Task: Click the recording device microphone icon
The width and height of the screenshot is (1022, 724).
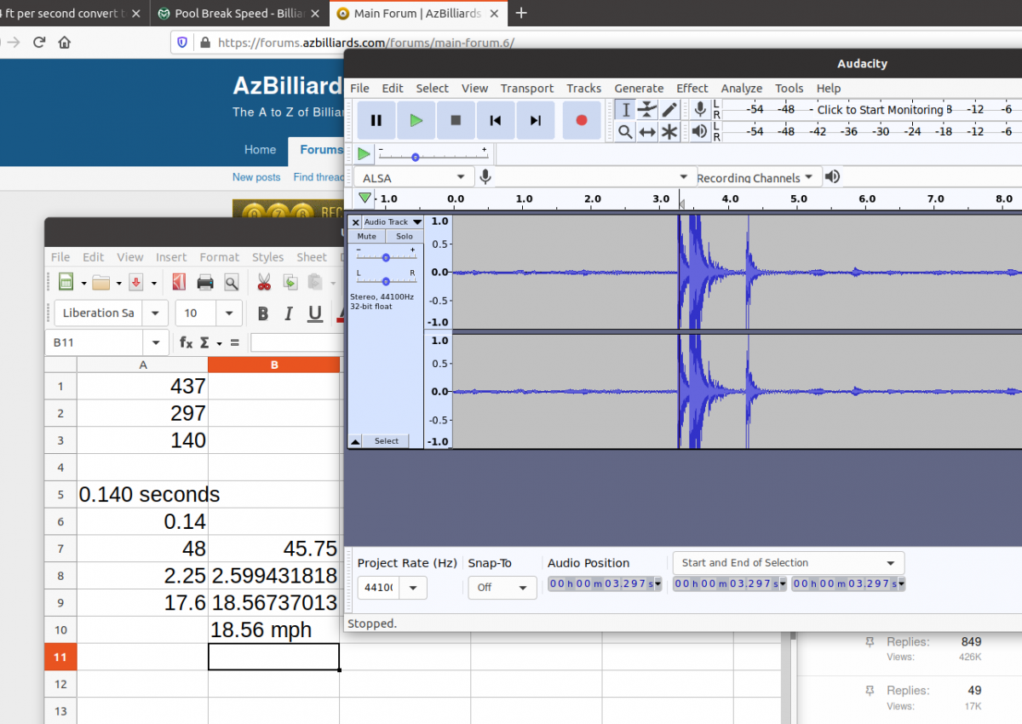Action: click(x=485, y=176)
